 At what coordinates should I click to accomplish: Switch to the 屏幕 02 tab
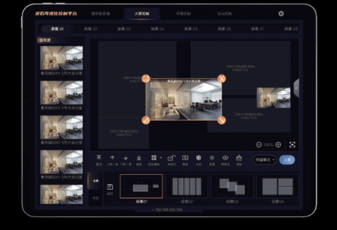(x=90, y=29)
